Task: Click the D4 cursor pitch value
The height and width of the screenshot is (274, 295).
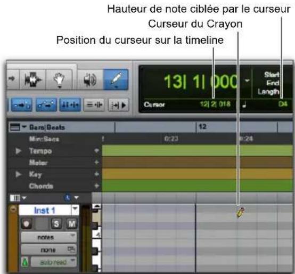Action: (283, 104)
